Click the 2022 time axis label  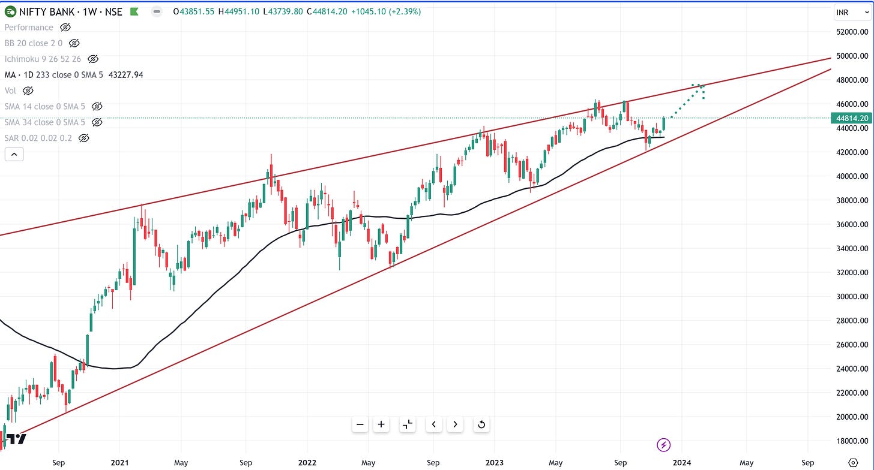coord(307,463)
